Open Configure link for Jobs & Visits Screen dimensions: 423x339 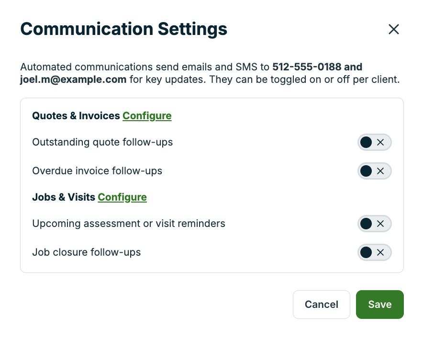pyautogui.click(x=122, y=197)
